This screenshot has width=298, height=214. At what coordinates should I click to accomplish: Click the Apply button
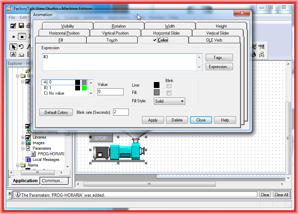(x=153, y=120)
